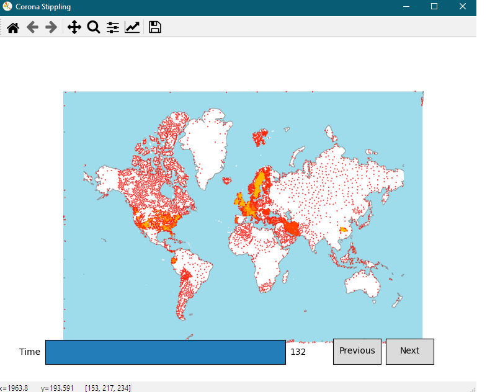
Task: Click the Corona Stippling app icon in title bar
Action: point(7,7)
